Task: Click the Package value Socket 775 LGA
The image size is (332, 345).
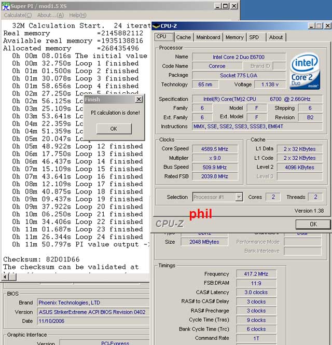Action: pos(239,75)
